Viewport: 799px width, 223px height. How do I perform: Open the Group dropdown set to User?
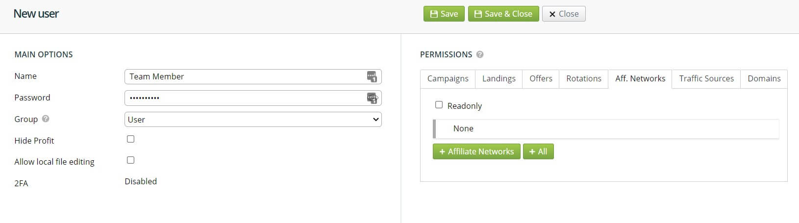(253, 120)
